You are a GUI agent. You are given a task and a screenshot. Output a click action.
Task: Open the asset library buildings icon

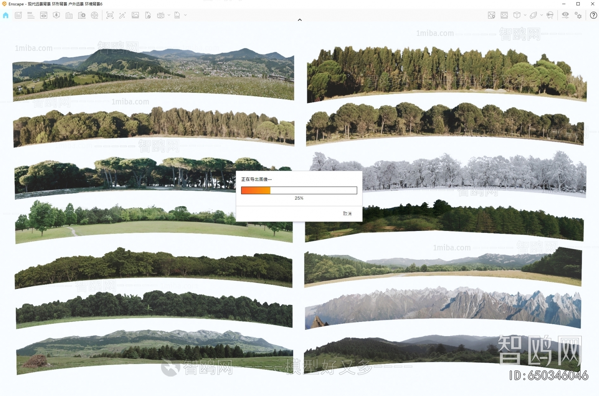(x=69, y=15)
